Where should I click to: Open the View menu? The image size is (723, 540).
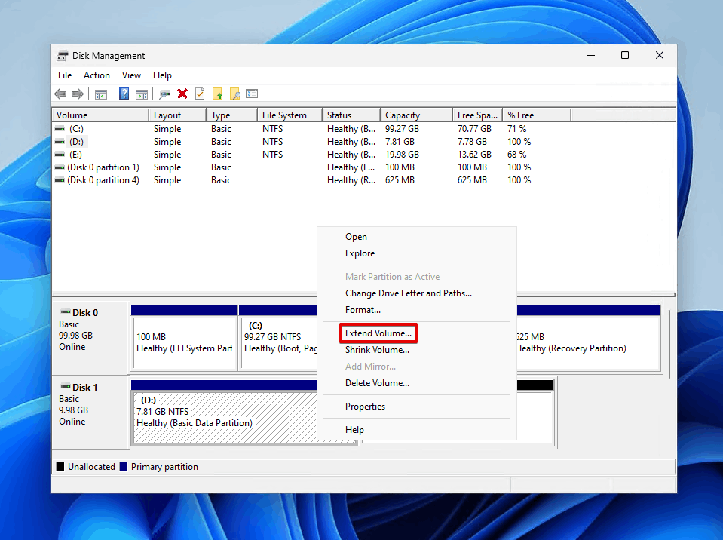131,75
